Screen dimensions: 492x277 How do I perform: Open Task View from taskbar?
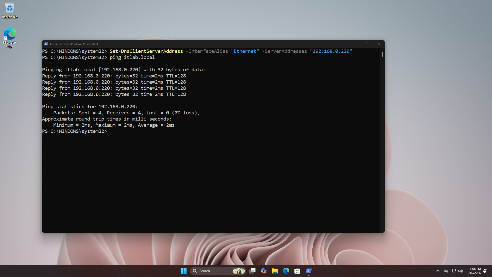(252, 271)
